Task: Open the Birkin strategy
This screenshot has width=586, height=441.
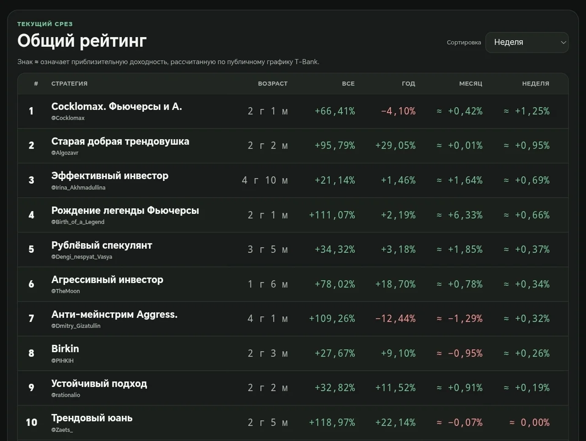Action: 65,348
